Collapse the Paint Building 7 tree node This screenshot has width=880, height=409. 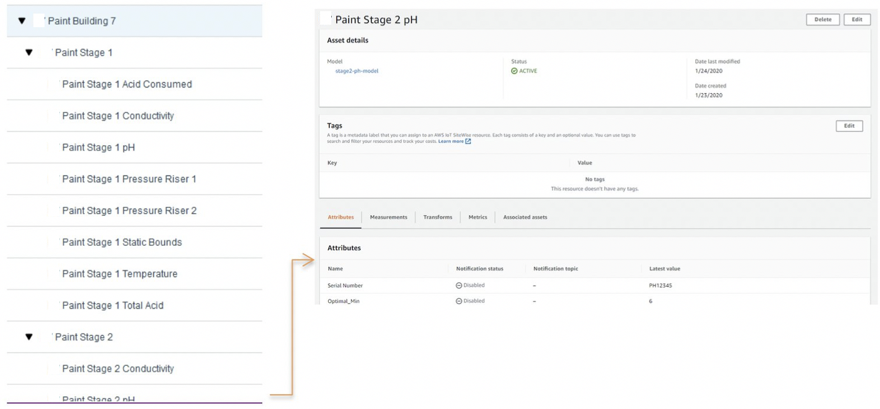pyautogui.click(x=22, y=21)
